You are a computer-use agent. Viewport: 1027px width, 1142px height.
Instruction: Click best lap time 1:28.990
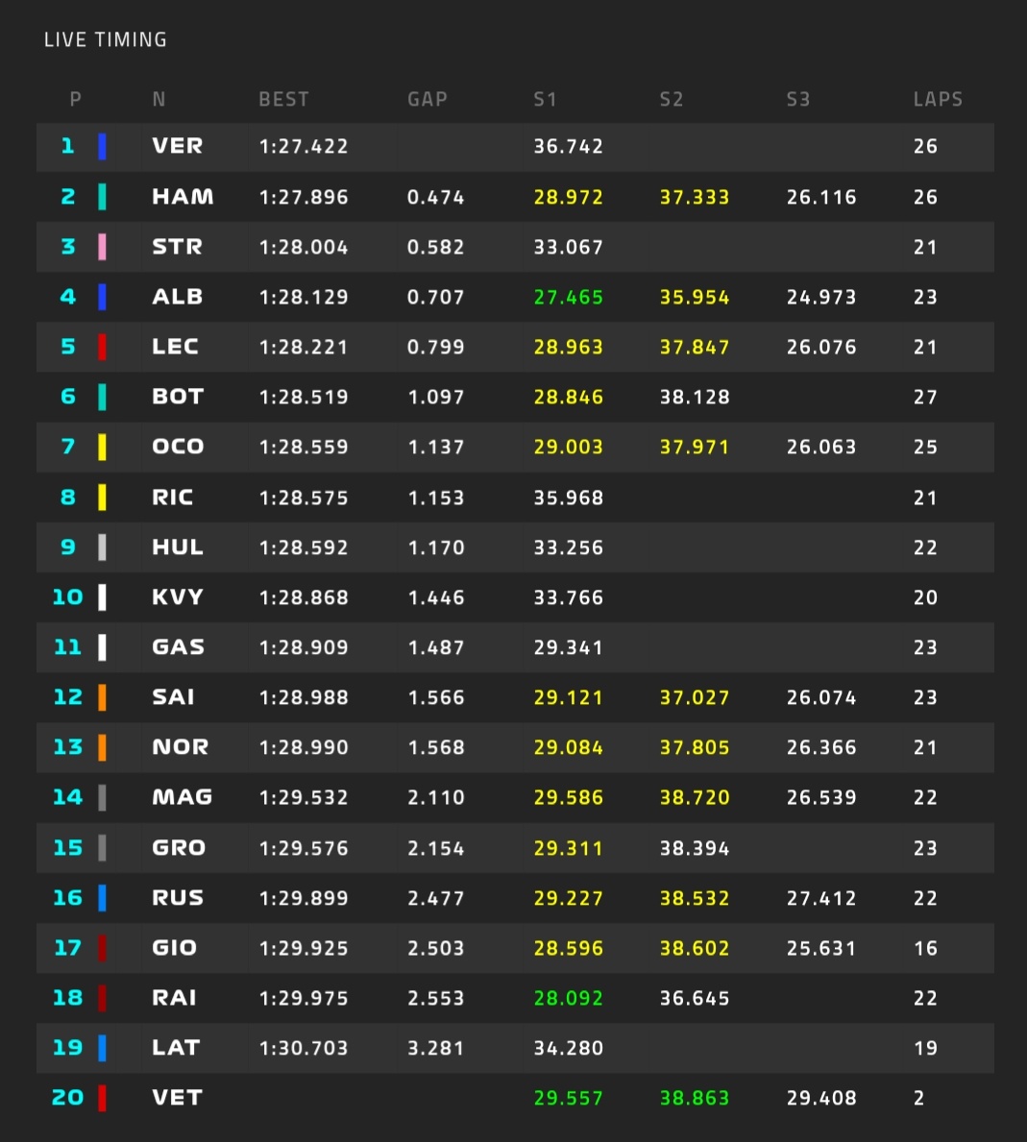pos(304,747)
